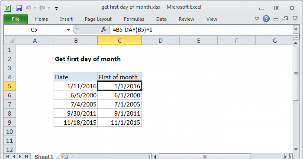Viewport: 303px width, 159px height.
Task: Go to next sheet with navigation arrow
Action: pos(20,156)
